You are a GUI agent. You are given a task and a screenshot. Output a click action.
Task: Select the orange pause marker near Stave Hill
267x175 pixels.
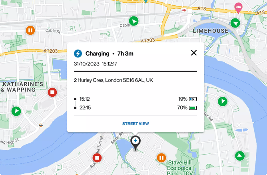pyautogui.click(x=161, y=158)
